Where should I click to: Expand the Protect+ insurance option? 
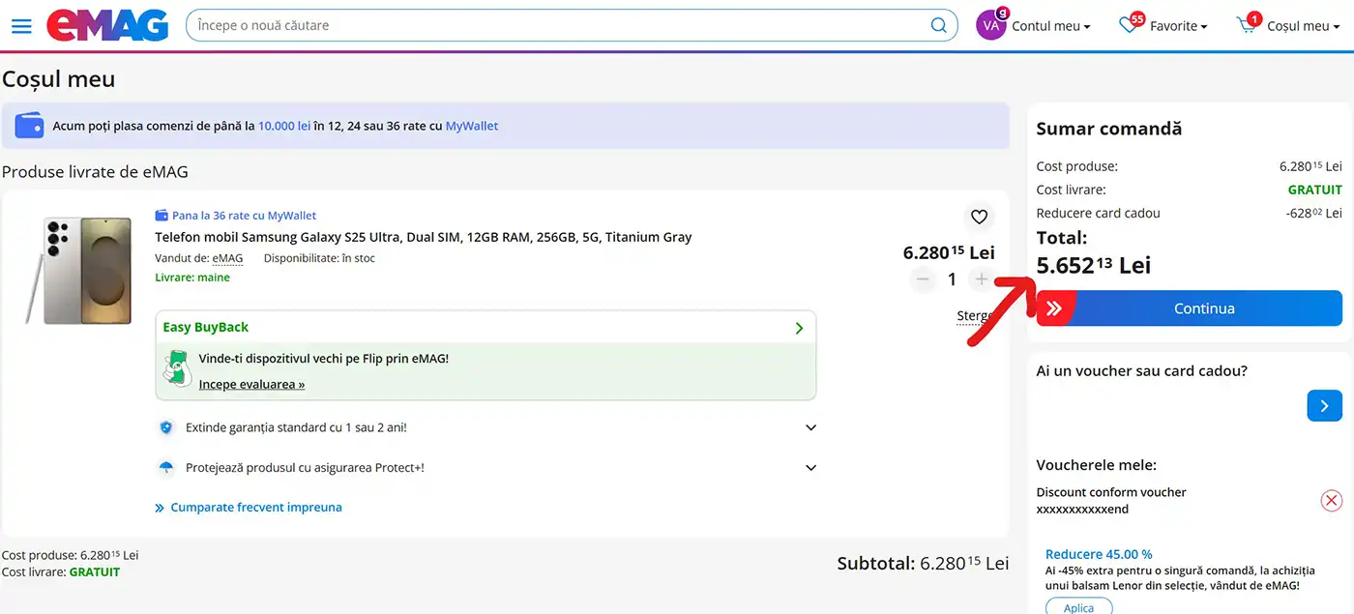811,468
